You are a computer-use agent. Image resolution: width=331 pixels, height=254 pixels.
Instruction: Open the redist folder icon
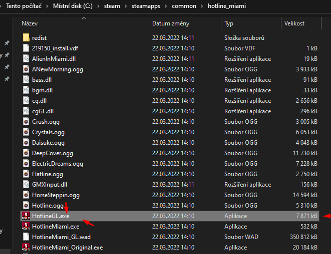(26, 37)
